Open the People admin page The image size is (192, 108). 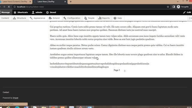[89, 18]
